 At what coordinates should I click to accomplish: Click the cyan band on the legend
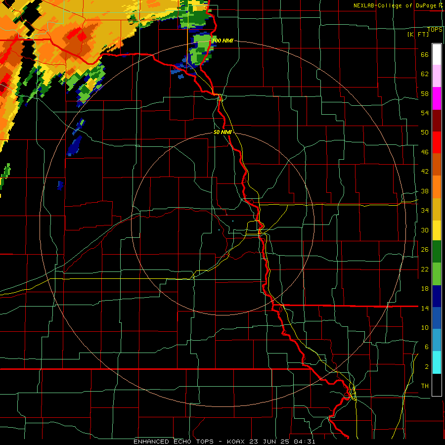pyautogui.click(x=437, y=362)
